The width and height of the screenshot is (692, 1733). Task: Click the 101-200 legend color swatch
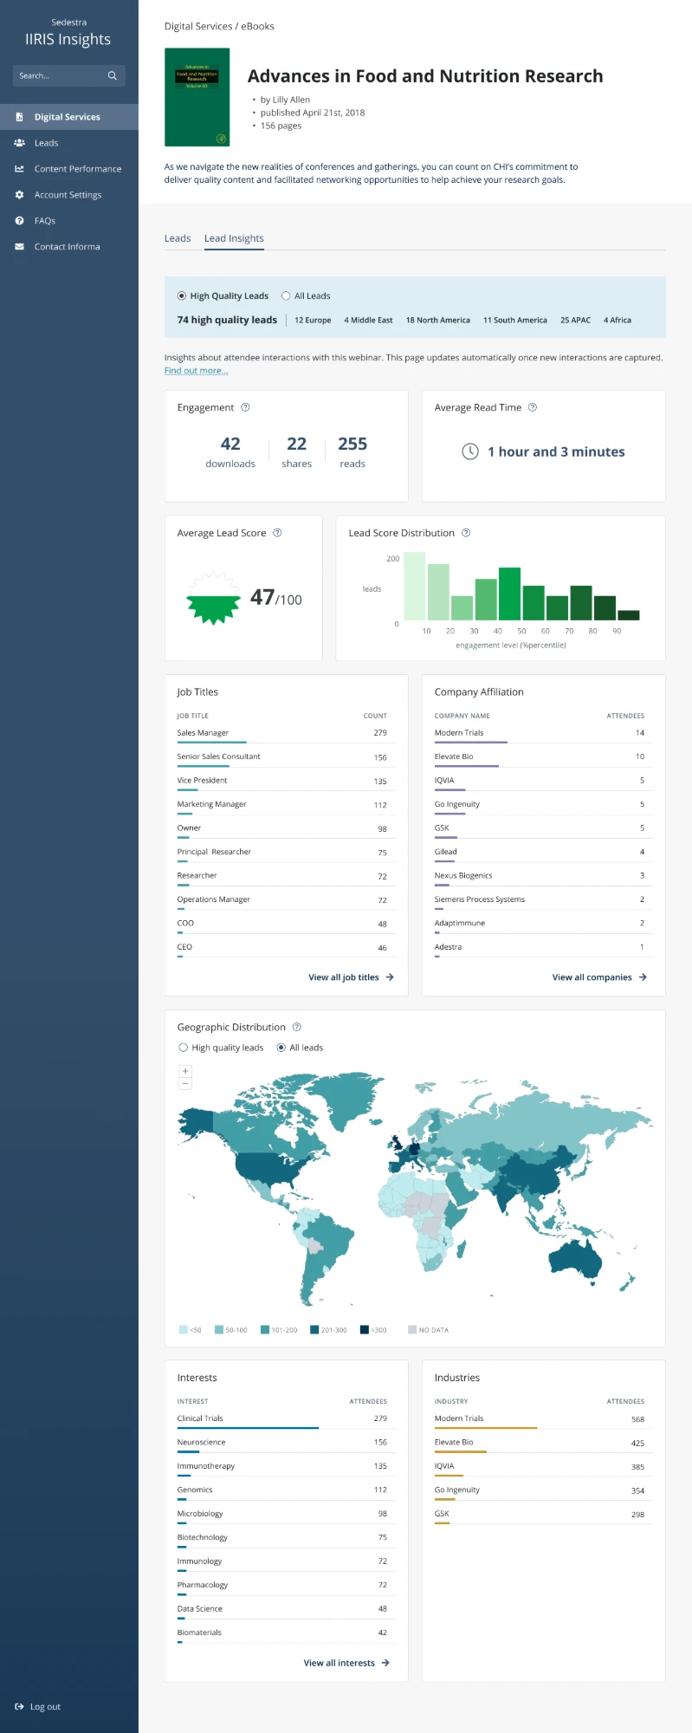(x=265, y=1329)
